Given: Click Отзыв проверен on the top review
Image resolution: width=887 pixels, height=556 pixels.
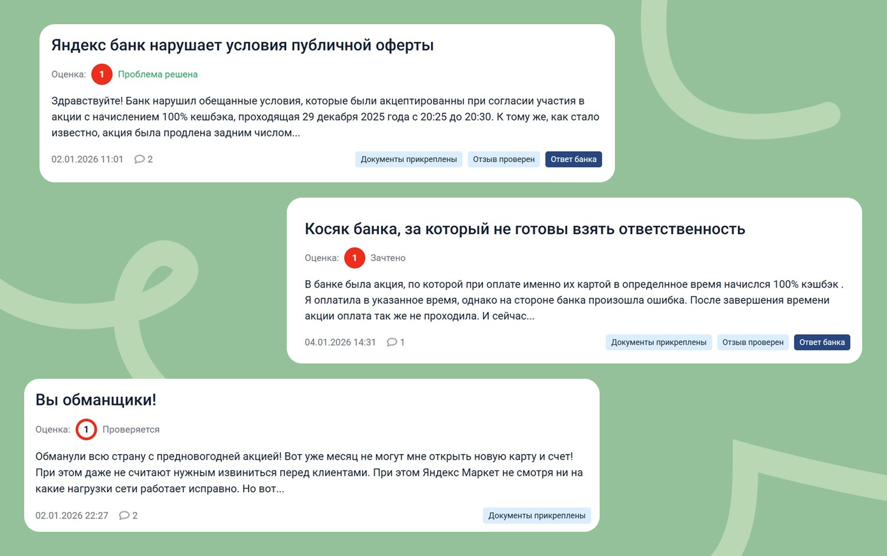Looking at the screenshot, I should click(x=503, y=159).
